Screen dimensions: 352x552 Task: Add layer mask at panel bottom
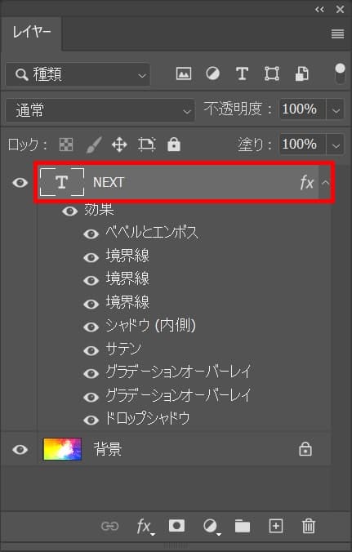point(176,526)
